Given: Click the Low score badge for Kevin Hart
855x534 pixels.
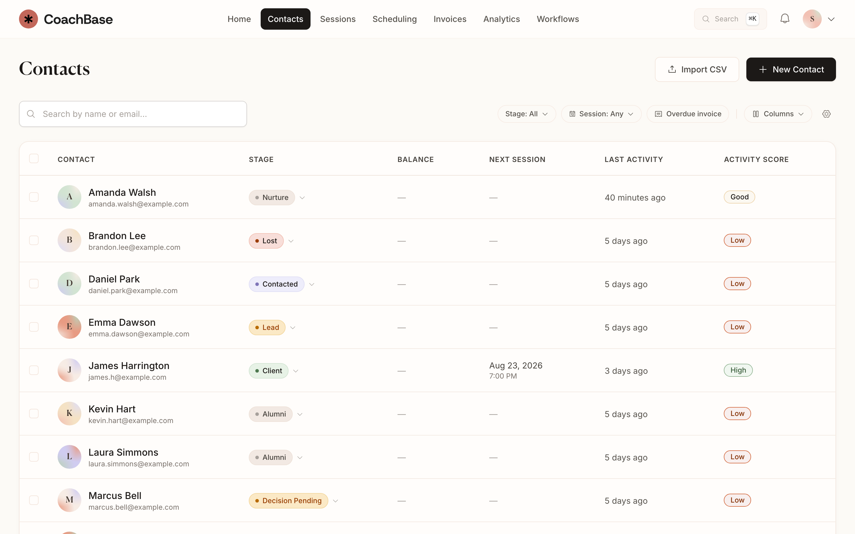Looking at the screenshot, I should (737, 414).
